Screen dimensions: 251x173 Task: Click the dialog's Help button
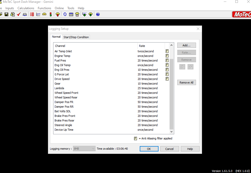pyautogui.click(x=190, y=149)
